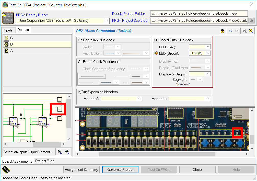This screenshot has height=181, width=257.
Task: Click the board image scroll-up arrow
Action: (252, 110)
